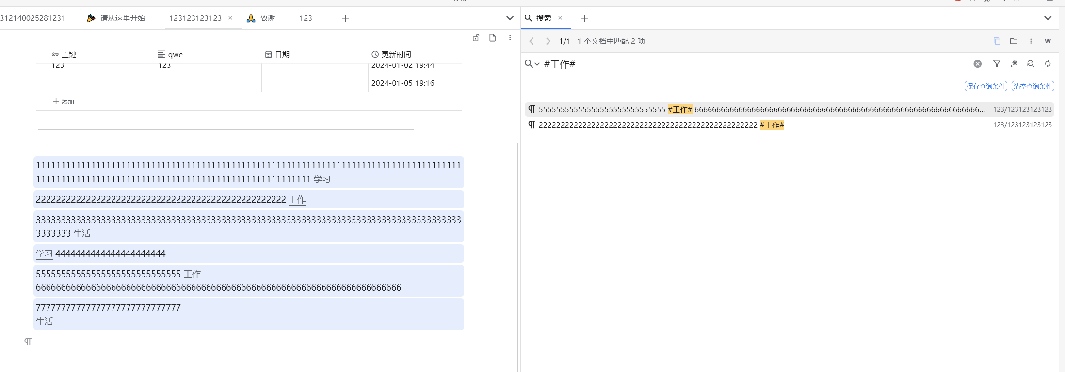
Task: Click the replace arrows icon in search bar
Action: tap(1031, 64)
